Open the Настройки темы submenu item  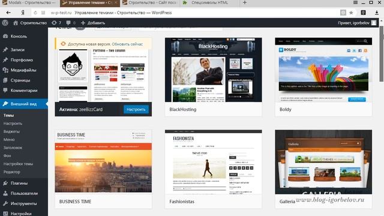click(18, 164)
